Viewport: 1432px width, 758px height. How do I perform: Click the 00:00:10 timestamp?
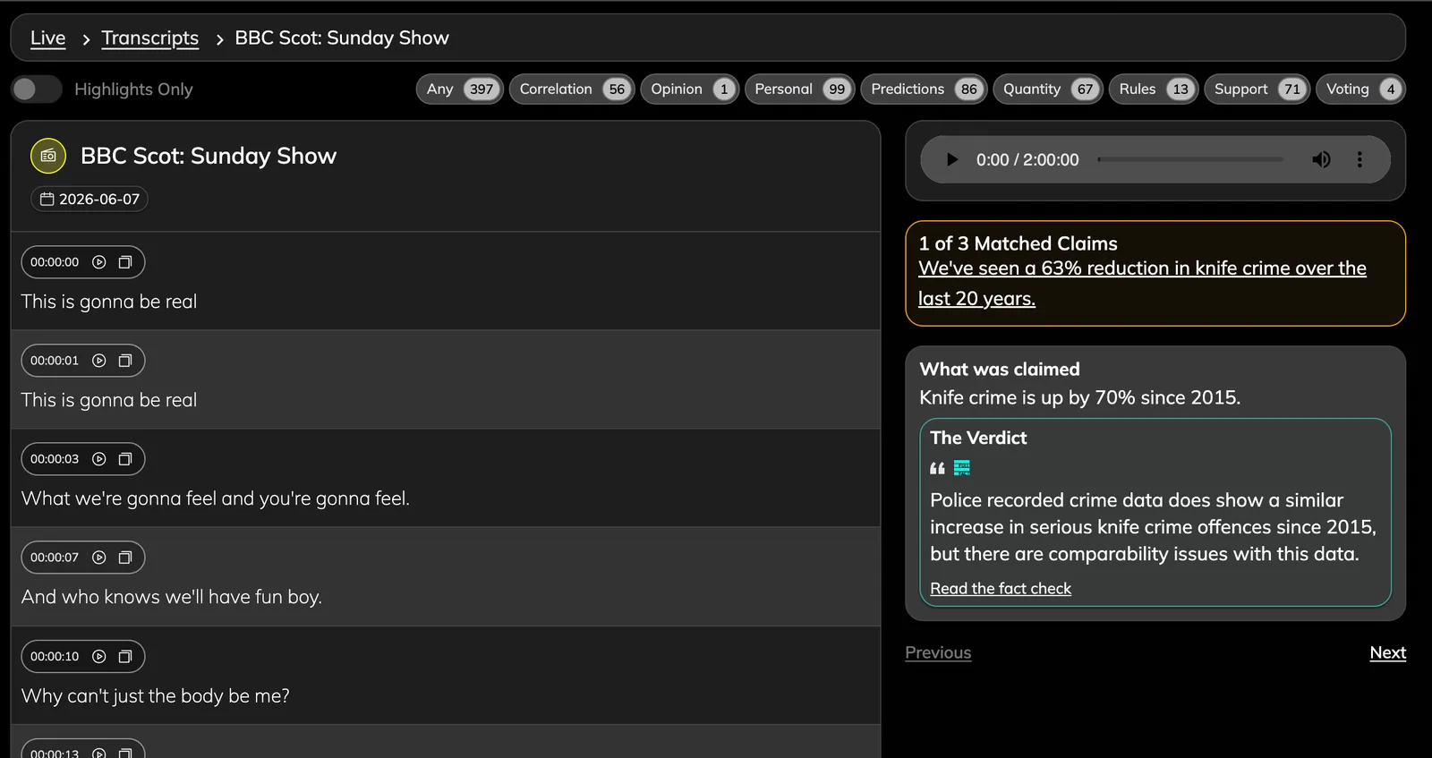(x=55, y=656)
